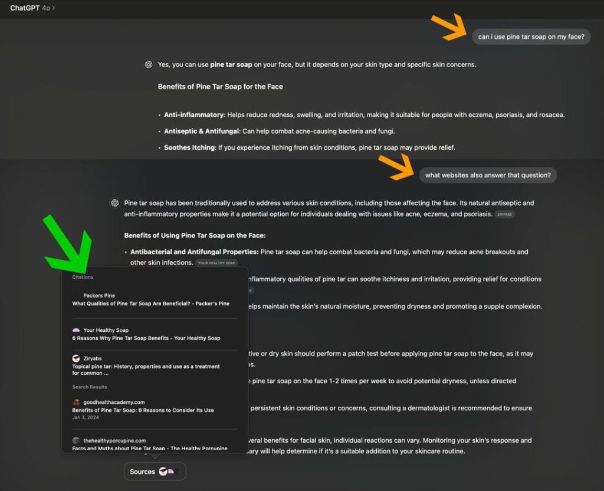Viewport: 604px width, 491px height.
Task: Open Facts and Myths Healthy Porcupine result
Action: pyautogui.click(x=150, y=449)
